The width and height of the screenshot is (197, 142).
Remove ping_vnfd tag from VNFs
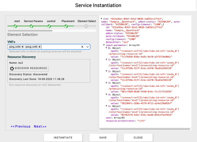click(22, 47)
